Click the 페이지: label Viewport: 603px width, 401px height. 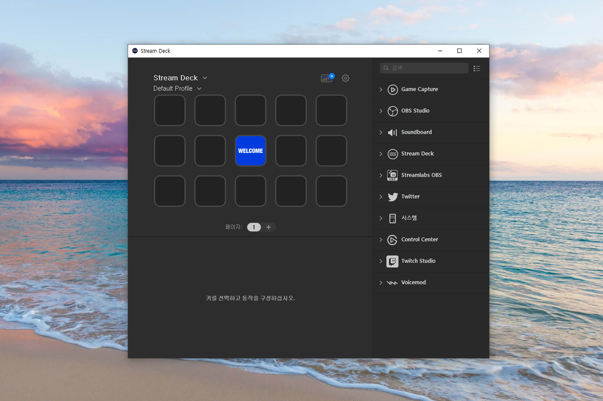tap(234, 227)
